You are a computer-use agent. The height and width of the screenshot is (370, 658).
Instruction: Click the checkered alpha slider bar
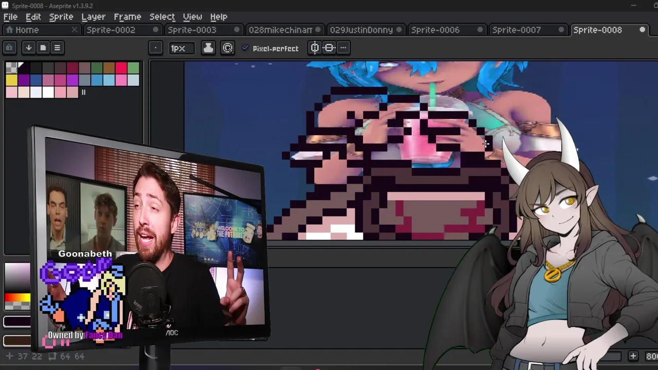[x=17, y=306]
